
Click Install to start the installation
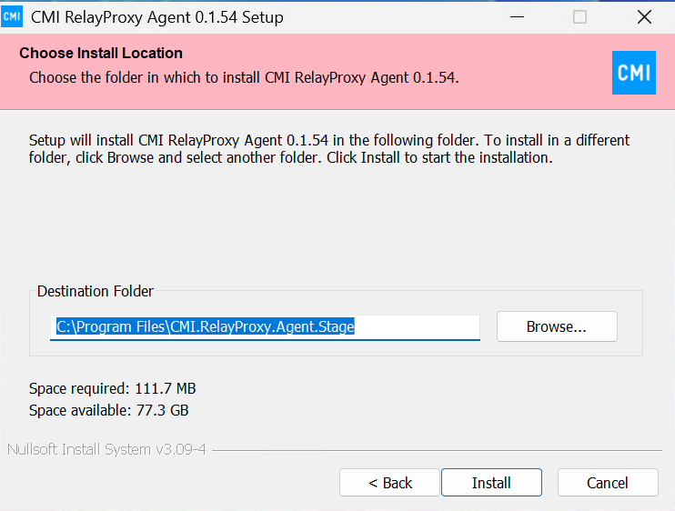[x=491, y=482]
